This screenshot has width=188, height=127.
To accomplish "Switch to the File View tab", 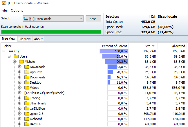I will click(25, 39).
